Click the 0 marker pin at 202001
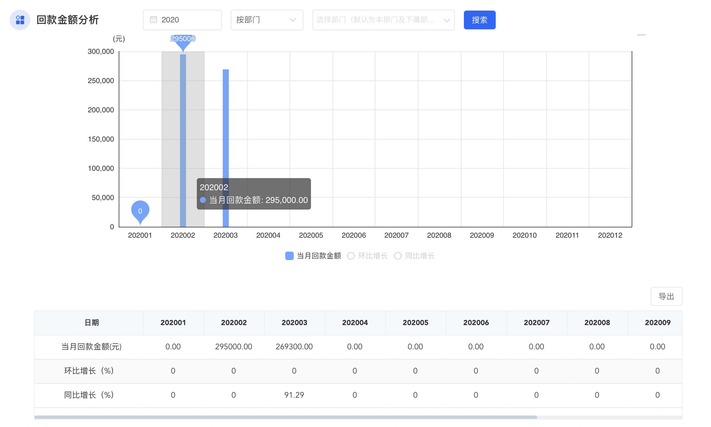The height and width of the screenshot is (427, 711). [140, 210]
